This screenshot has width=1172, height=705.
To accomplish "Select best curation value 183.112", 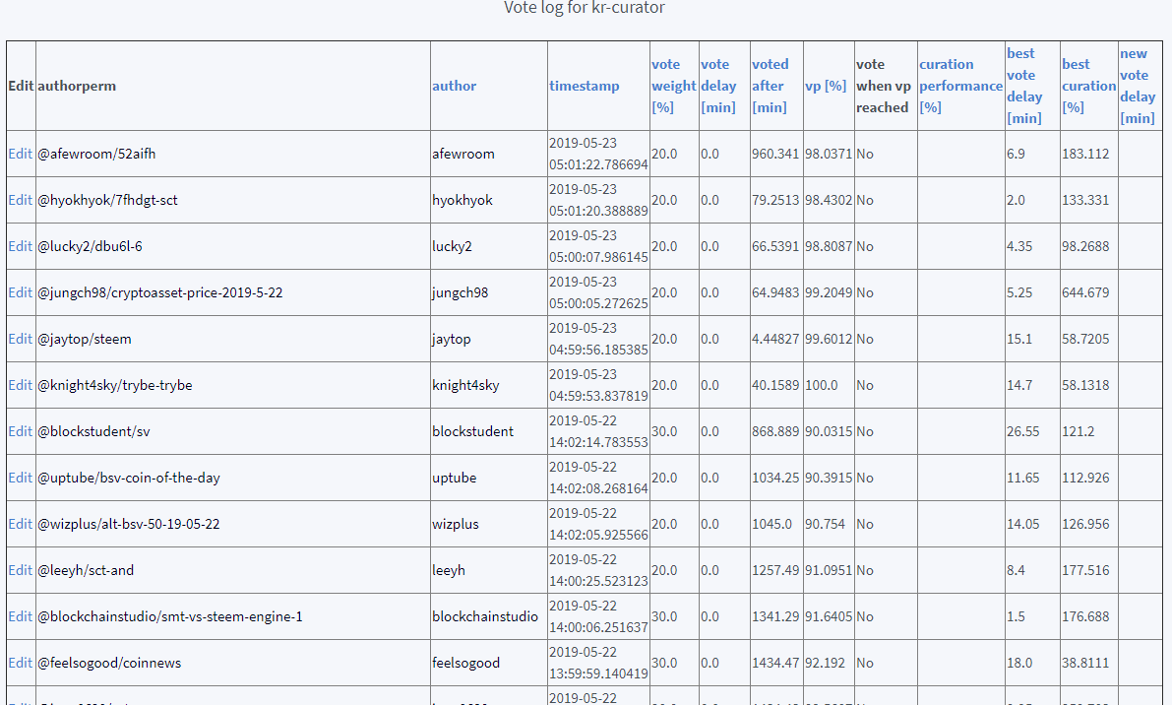I will click(1085, 154).
